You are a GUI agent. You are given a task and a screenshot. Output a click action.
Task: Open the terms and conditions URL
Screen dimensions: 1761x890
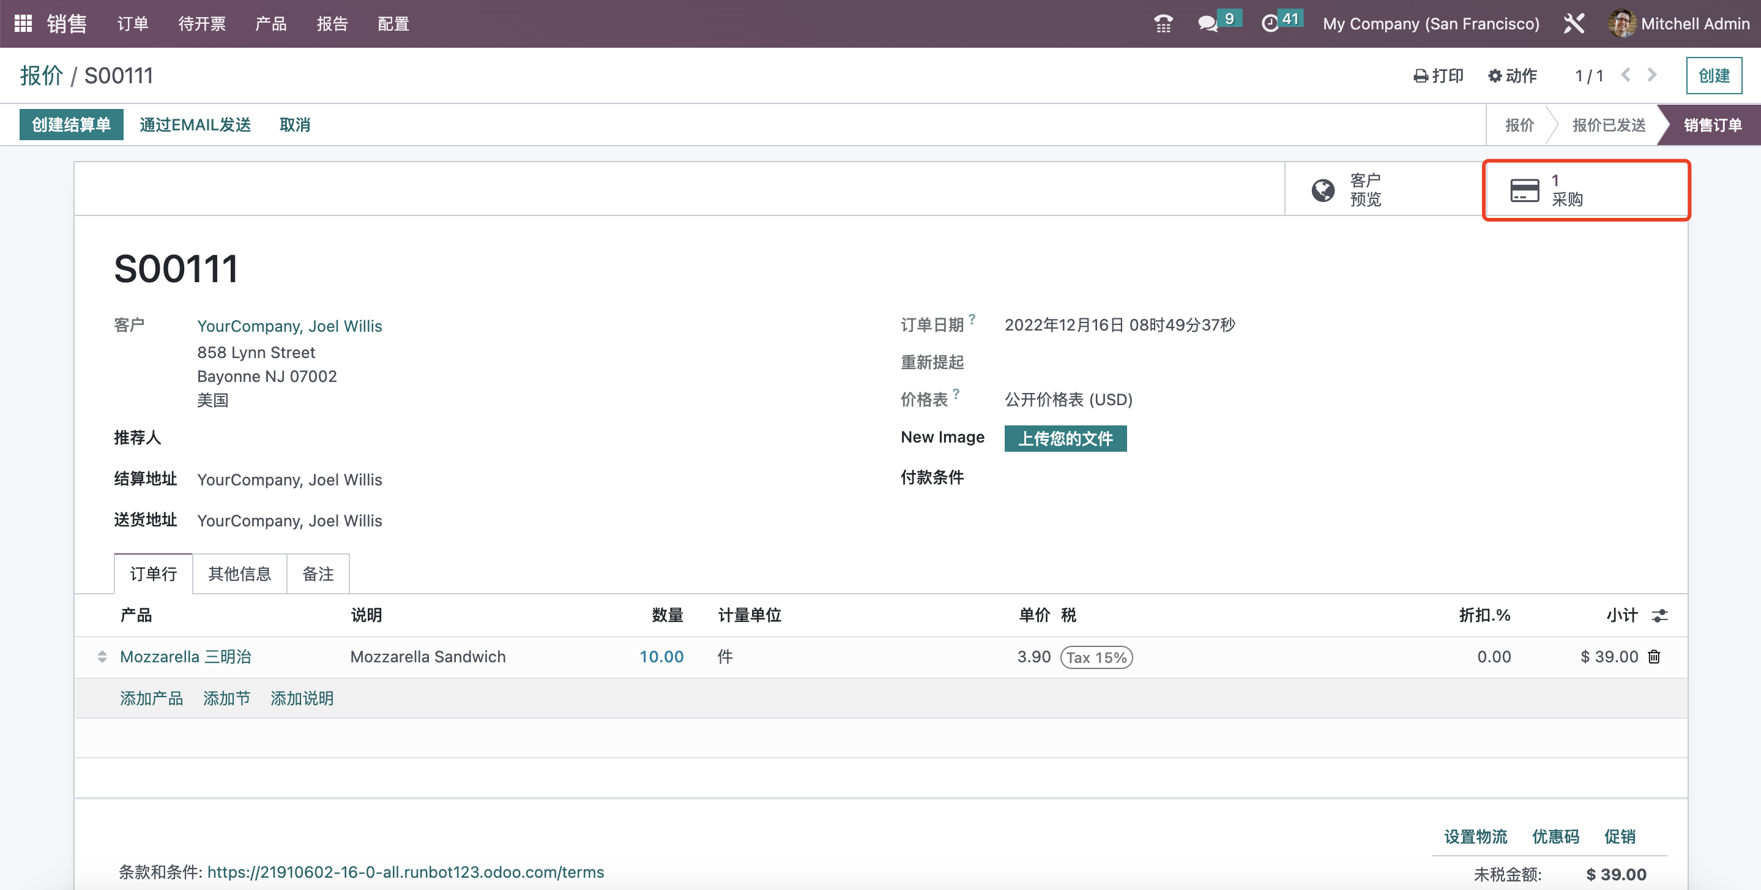406,872
